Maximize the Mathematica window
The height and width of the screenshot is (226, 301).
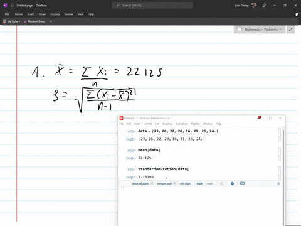pos(270,118)
